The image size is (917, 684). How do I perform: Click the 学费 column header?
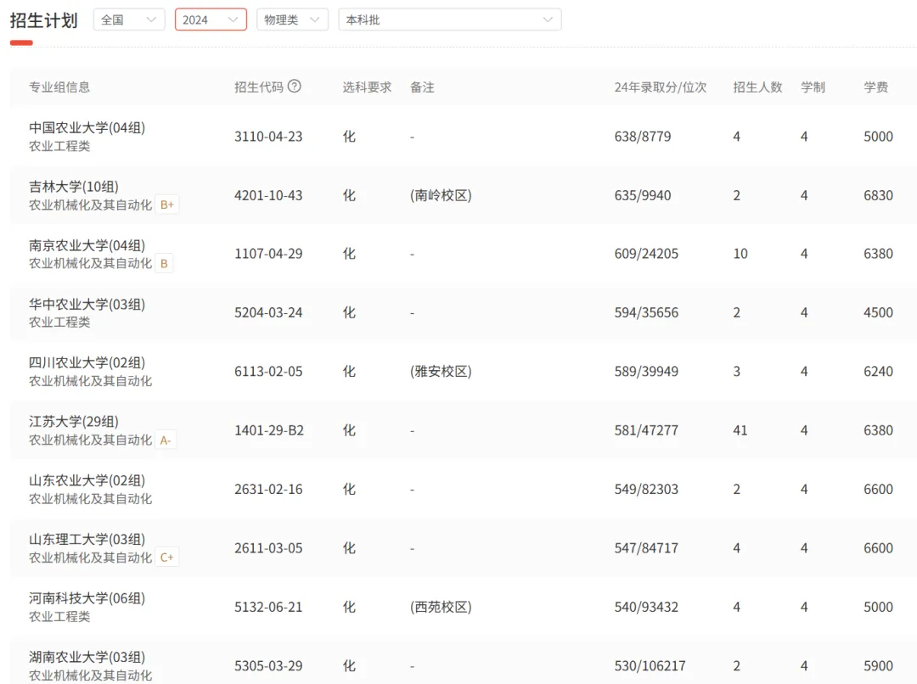876,87
